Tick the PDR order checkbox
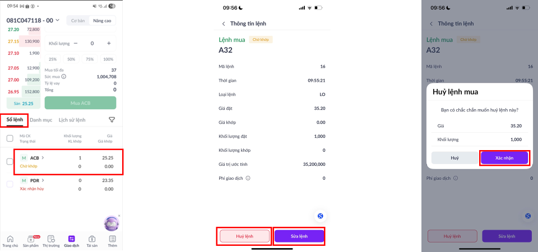The width and height of the screenshot is (538, 252). (10, 184)
